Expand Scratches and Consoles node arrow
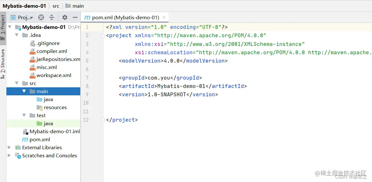 click(10, 155)
